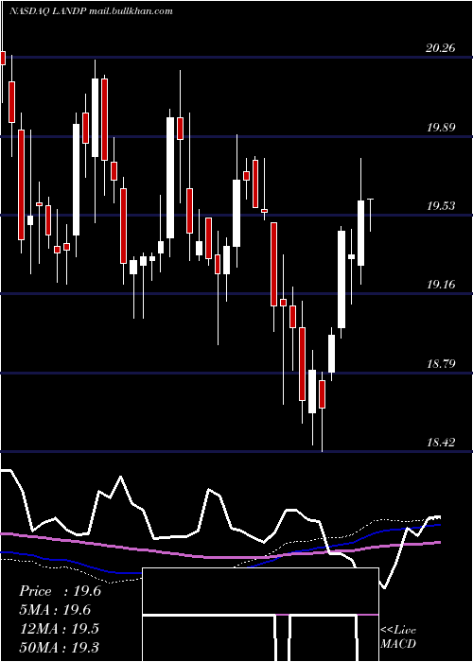Image resolution: width=473 pixels, height=662 pixels.
Task: Select the 20.26 price axis label
Action: (x=441, y=48)
